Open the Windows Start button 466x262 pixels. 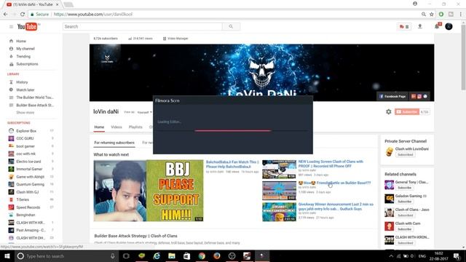(7, 255)
